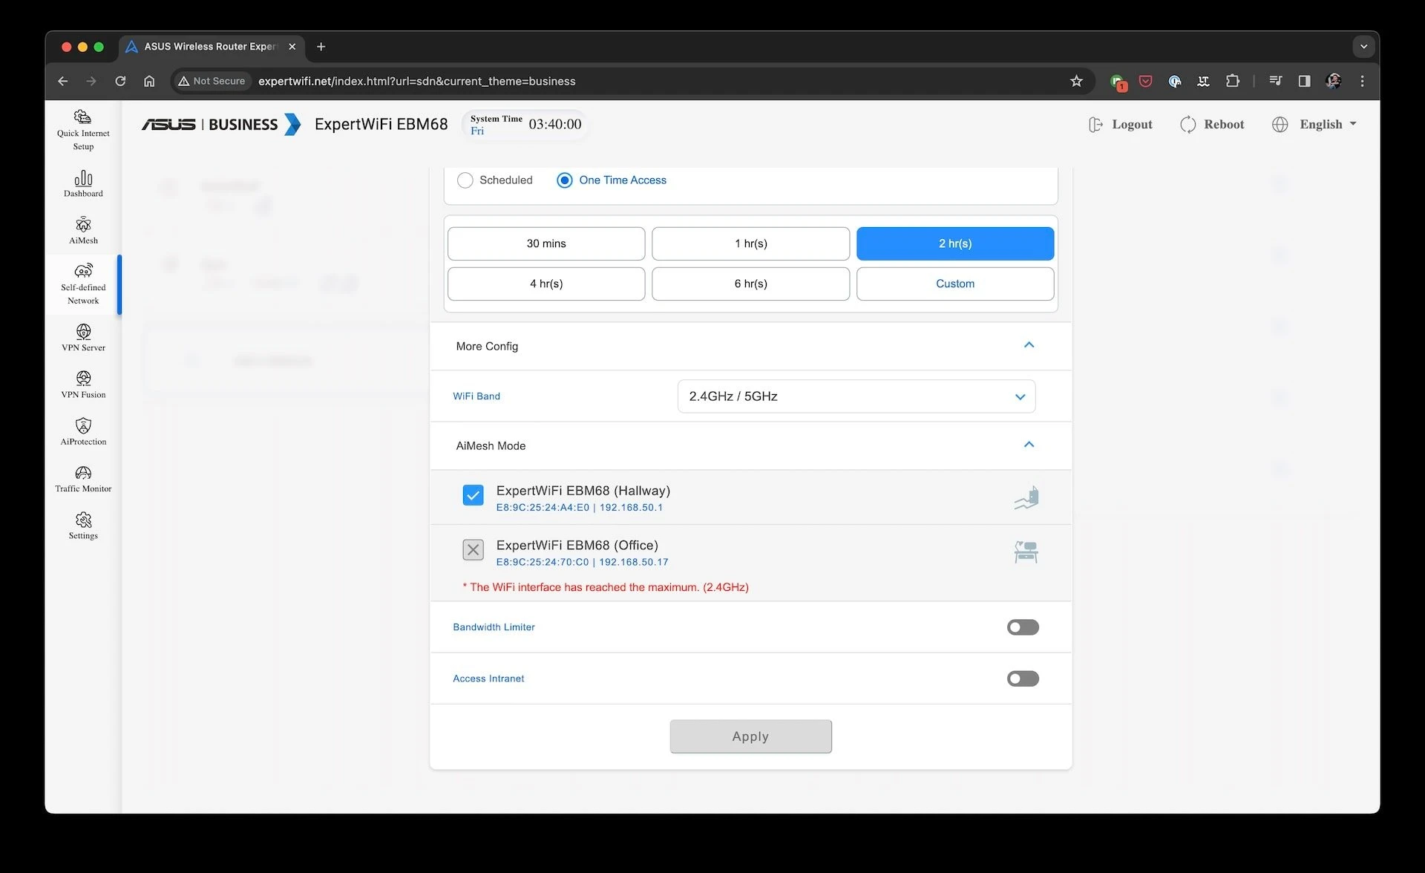Click the ExpertWiFi EBM68 model title
This screenshot has height=873, width=1425.
pos(381,124)
